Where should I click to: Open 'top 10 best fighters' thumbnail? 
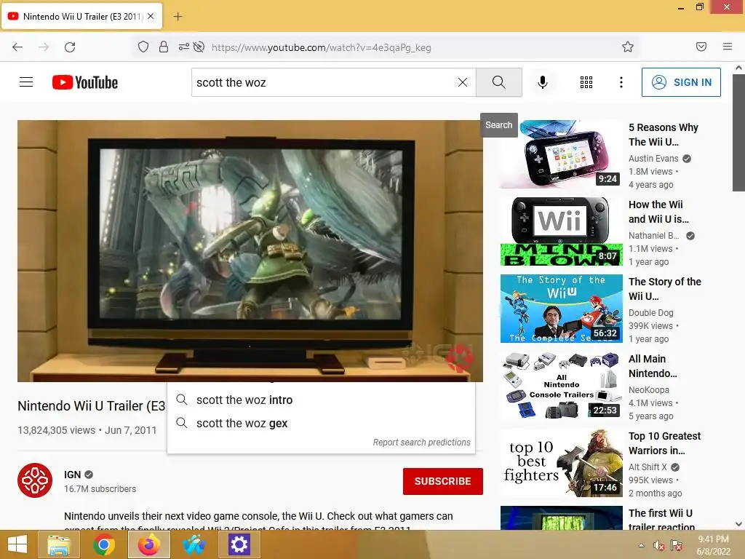(561, 463)
